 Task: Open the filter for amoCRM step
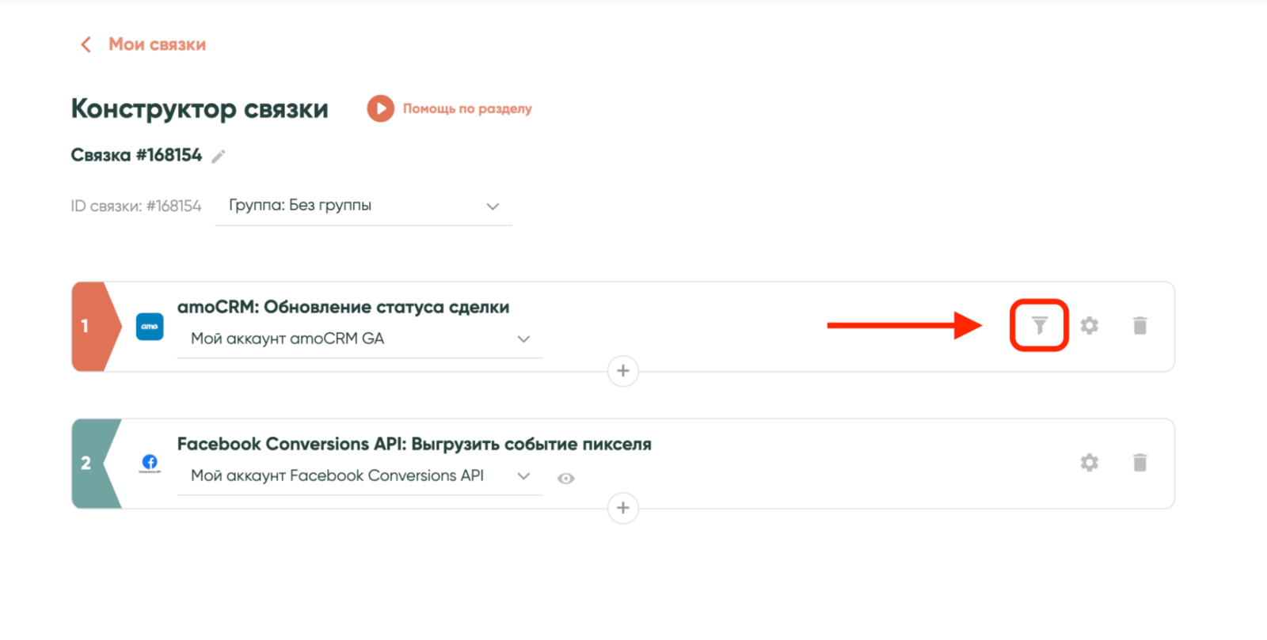coord(1039,325)
